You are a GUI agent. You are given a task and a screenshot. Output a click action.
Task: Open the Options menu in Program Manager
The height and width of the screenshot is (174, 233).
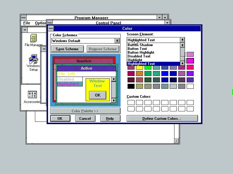pos(40,23)
